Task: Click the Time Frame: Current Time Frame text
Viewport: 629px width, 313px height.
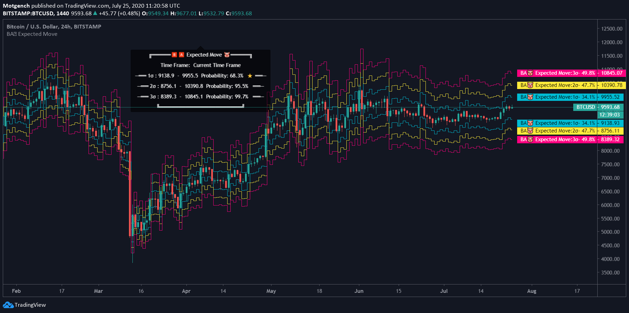Action: (x=200, y=65)
